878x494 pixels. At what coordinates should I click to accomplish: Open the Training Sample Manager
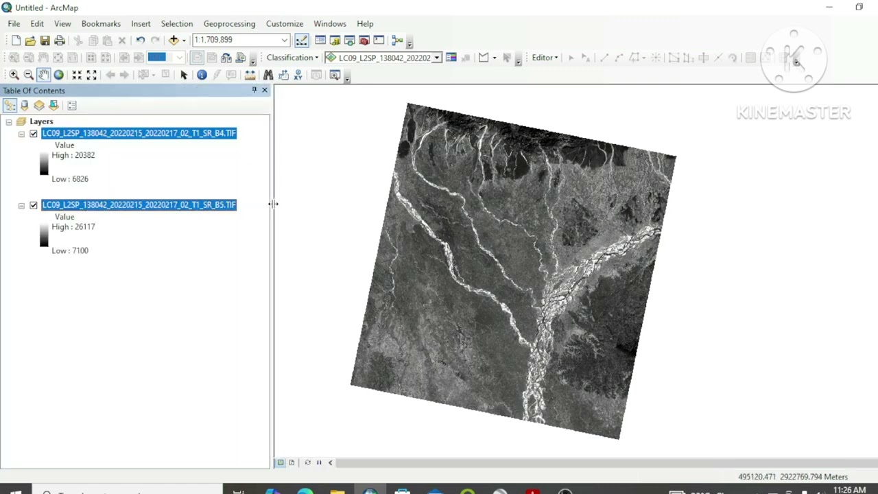451,58
